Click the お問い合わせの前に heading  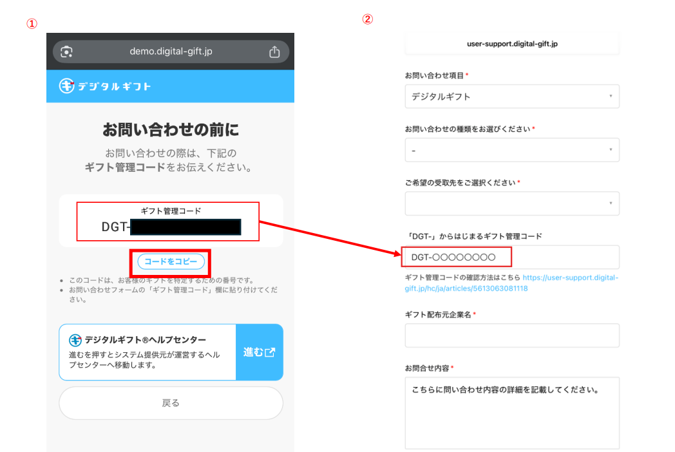171,129
